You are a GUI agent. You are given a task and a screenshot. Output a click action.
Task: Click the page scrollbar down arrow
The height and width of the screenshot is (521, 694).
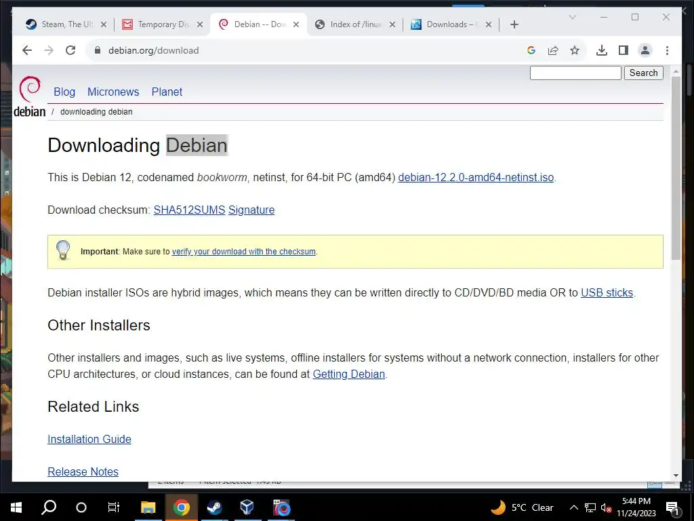pyautogui.click(x=676, y=476)
